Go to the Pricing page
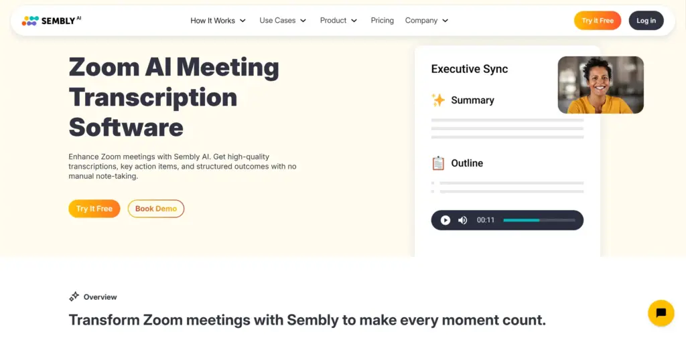 coord(382,21)
